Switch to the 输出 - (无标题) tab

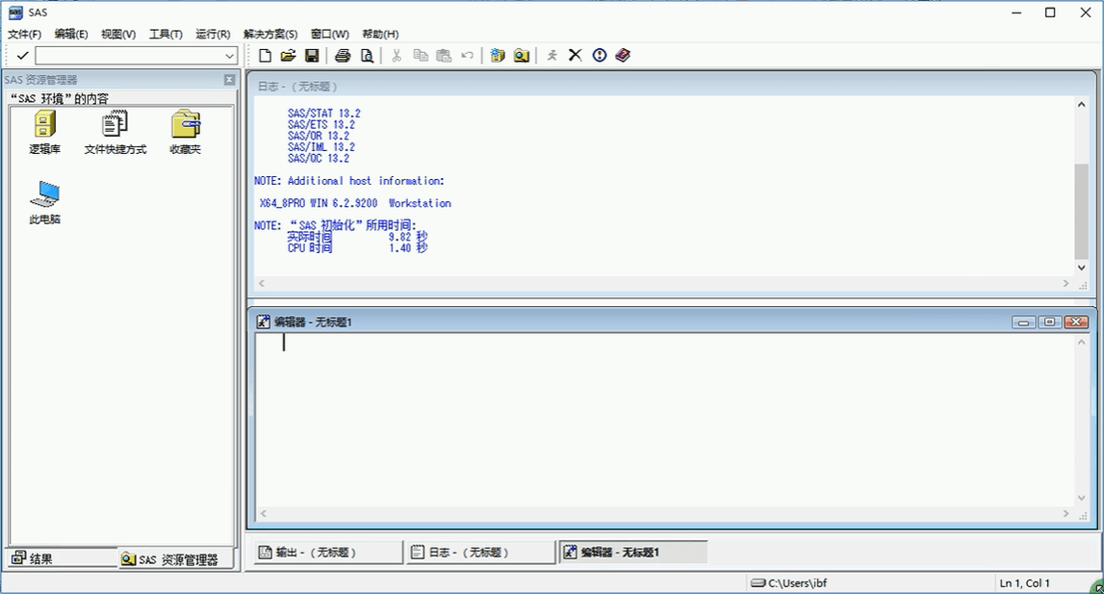326,553
